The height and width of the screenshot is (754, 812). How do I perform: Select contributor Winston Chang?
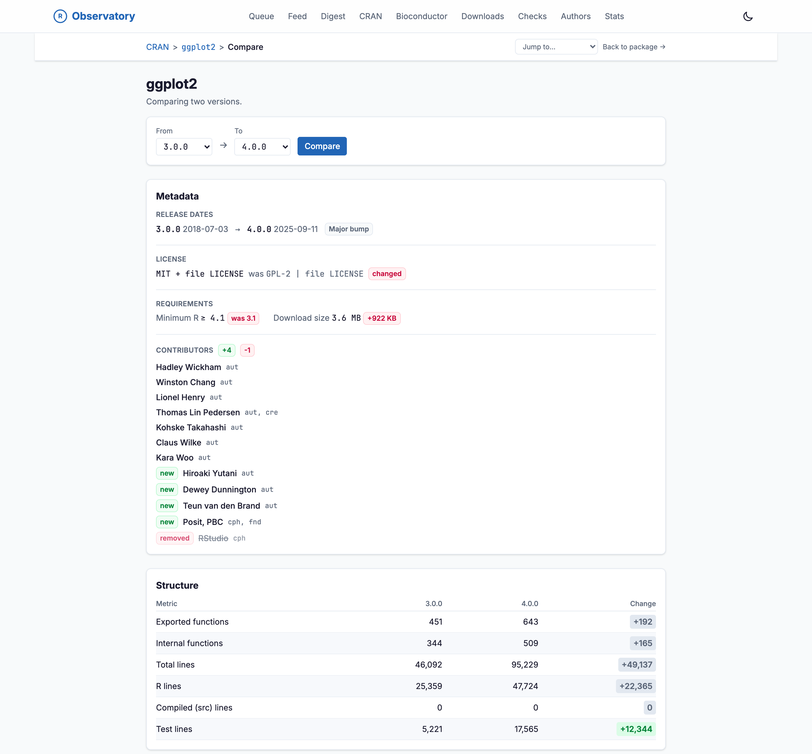coord(185,382)
